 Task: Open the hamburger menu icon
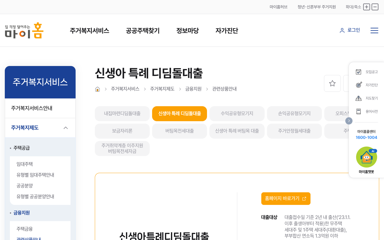coord(374,30)
